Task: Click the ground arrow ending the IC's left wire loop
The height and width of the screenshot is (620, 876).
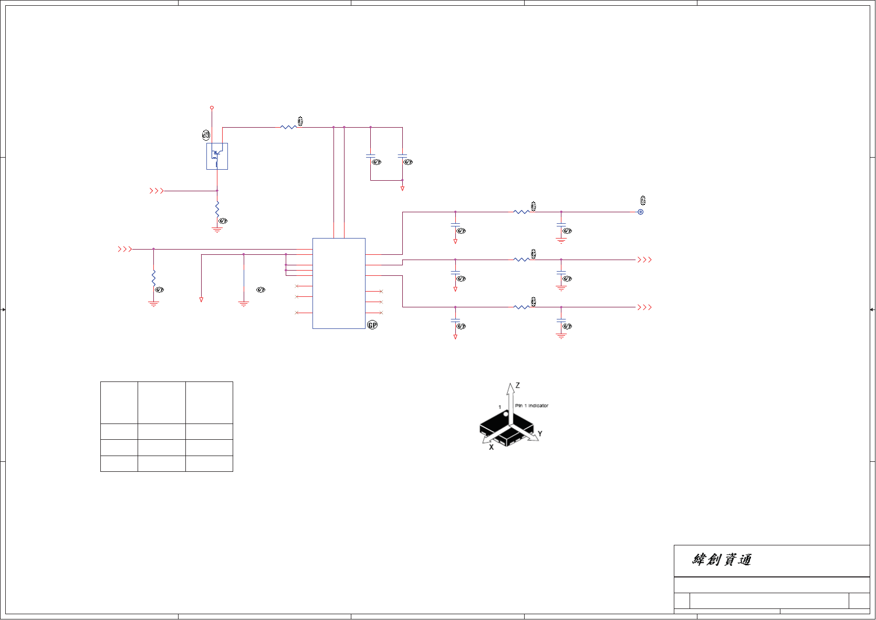Action: (201, 299)
